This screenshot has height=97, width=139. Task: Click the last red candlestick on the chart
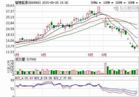point(137,46)
